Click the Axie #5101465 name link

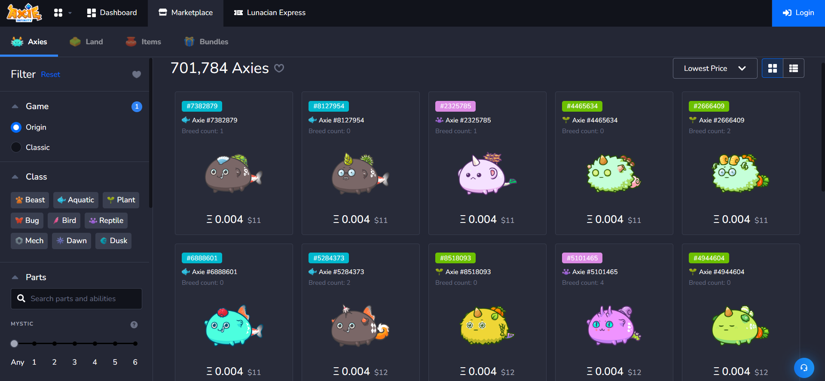[595, 272]
